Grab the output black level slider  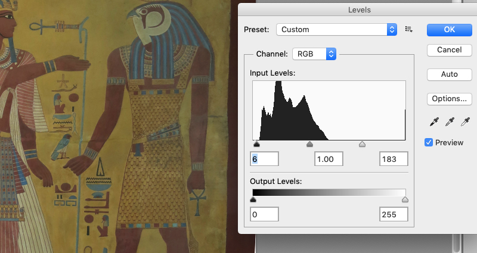coord(253,199)
